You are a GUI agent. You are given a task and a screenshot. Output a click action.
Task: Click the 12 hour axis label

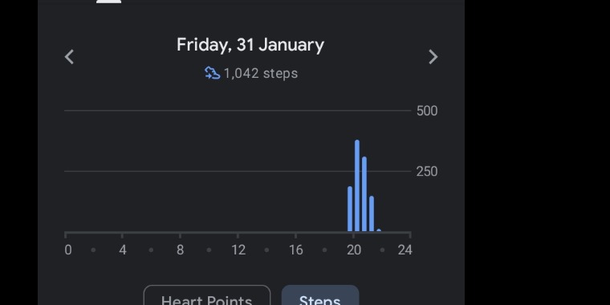238,250
